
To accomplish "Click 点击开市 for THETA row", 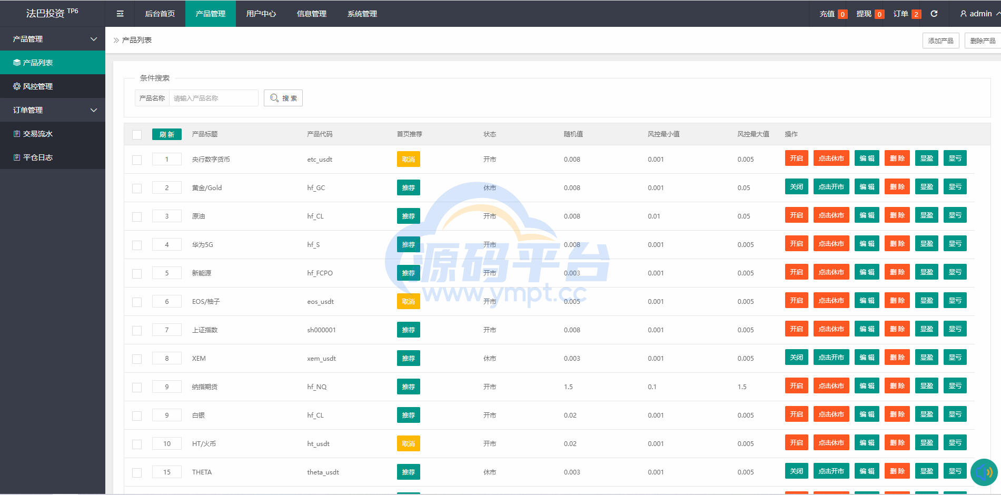I will click(x=831, y=471).
